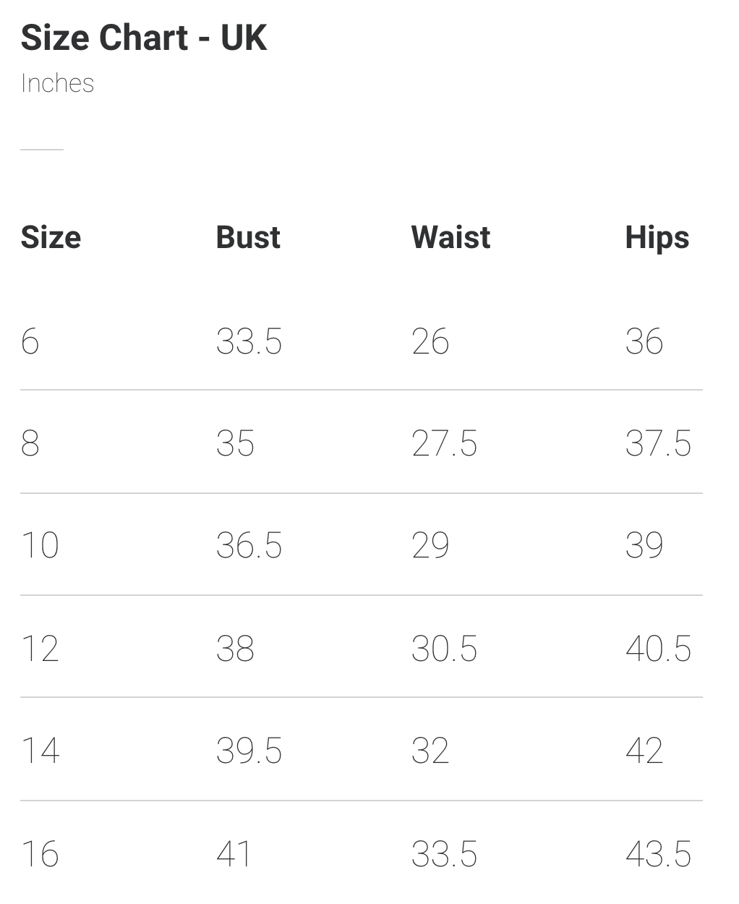
Task: Click the Size Chart - UK heading
Action: (x=144, y=38)
